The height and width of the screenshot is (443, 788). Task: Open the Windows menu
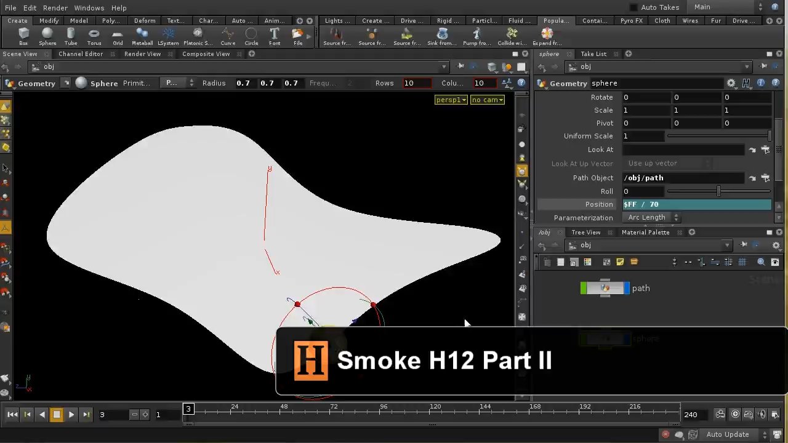point(89,7)
